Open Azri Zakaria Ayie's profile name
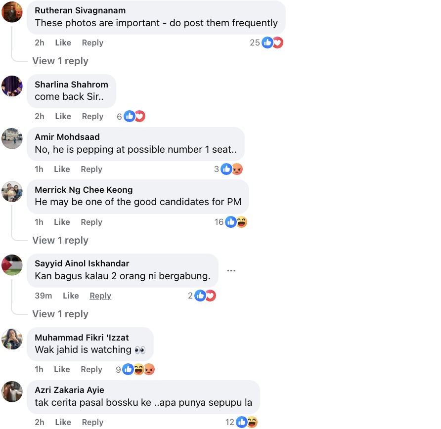The width and height of the screenshot is (441, 429). [69, 390]
